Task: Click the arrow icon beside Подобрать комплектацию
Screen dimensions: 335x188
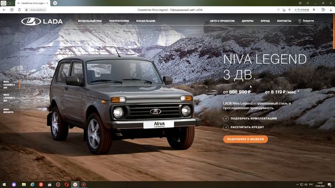Action: point(226,119)
